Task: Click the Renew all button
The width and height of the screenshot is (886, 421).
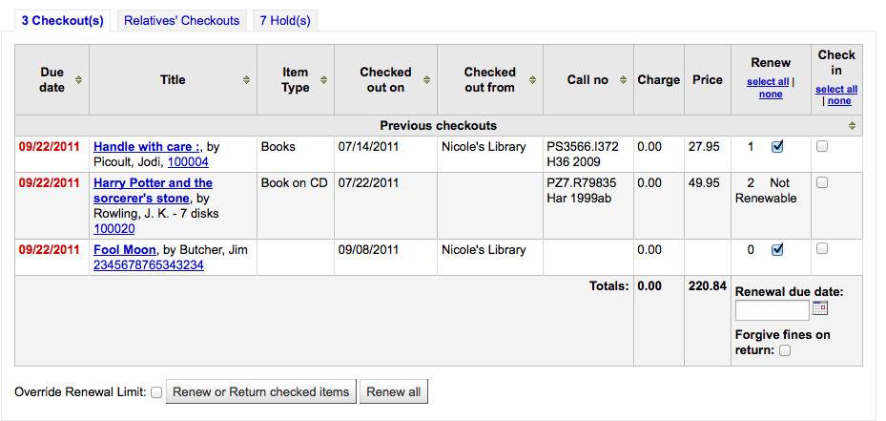Action: pos(394,391)
